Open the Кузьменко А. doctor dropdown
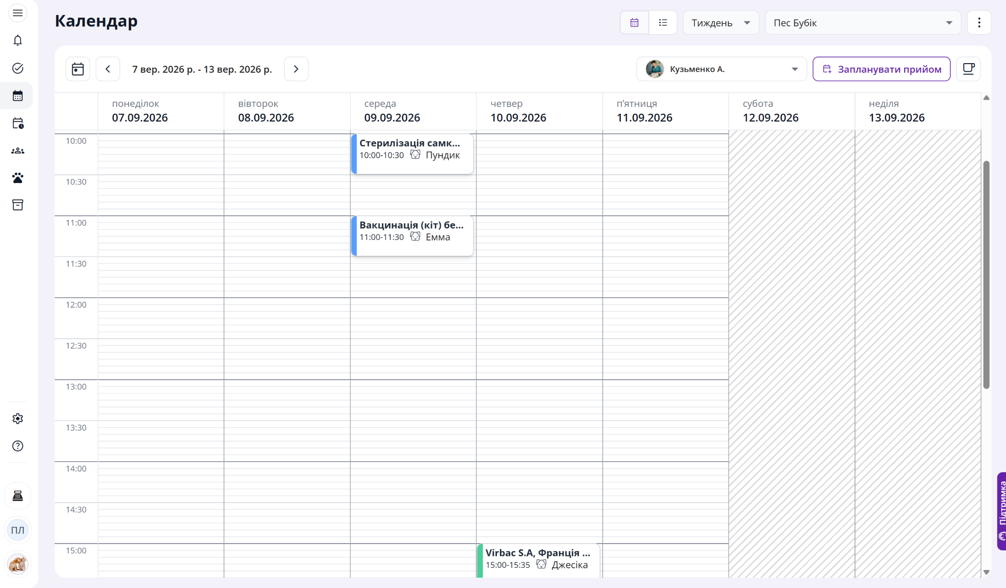This screenshot has width=1006, height=588. [x=722, y=69]
